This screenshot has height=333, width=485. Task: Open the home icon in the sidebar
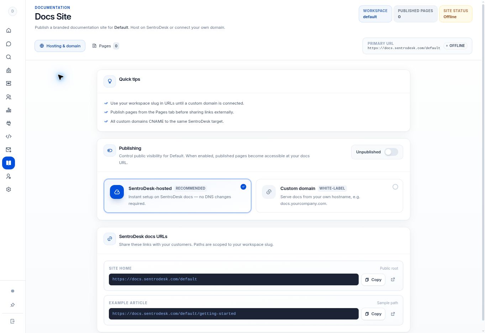[9, 31]
